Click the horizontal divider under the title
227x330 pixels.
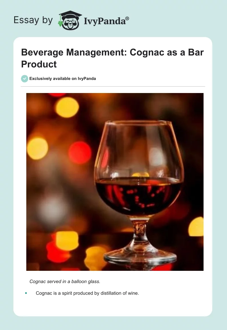(113, 86)
